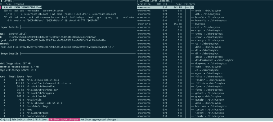Screen dimensions: 273x122
Task: Open the ^F Filter option
Action: pyautogui.click(x=41, y=120)
